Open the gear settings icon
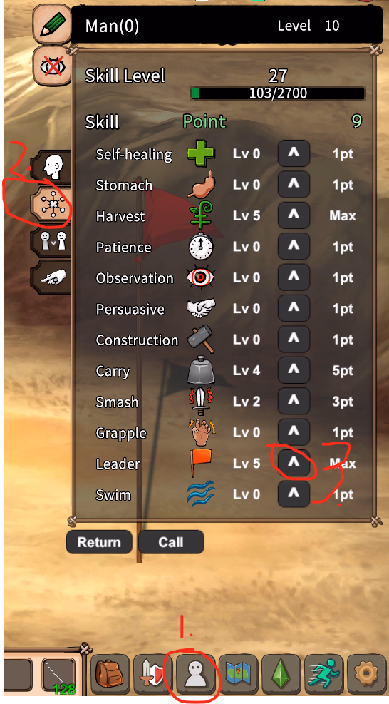Viewport: 389px width, 704px height. (x=365, y=674)
